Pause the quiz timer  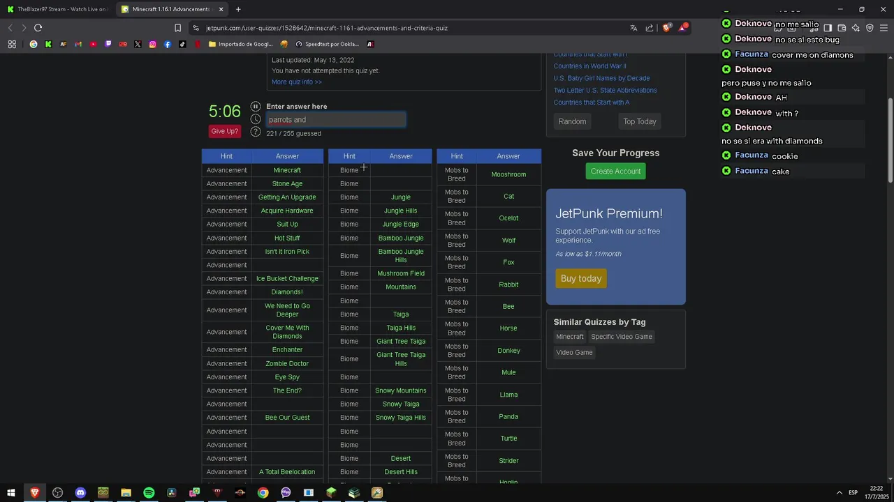256,107
